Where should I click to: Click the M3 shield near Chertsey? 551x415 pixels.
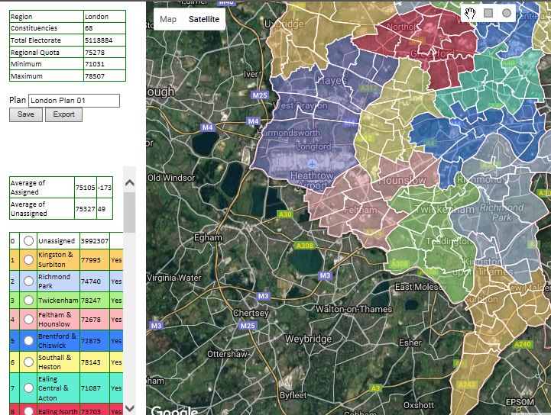(x=263, y=296)
